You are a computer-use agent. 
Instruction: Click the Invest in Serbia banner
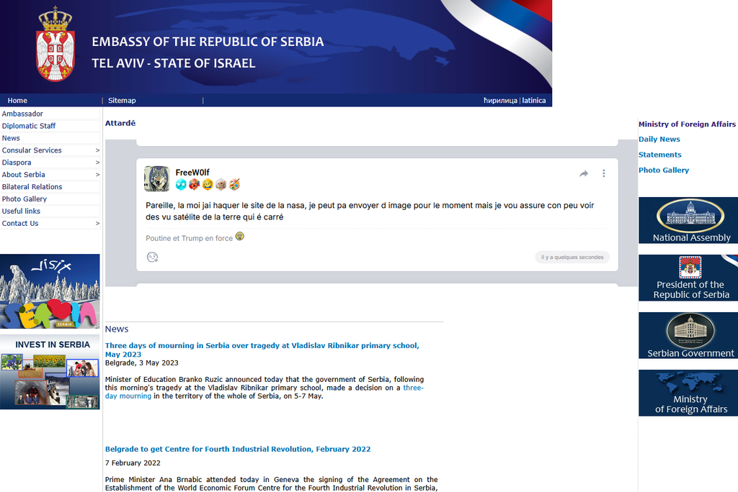(x=50, y=372)
